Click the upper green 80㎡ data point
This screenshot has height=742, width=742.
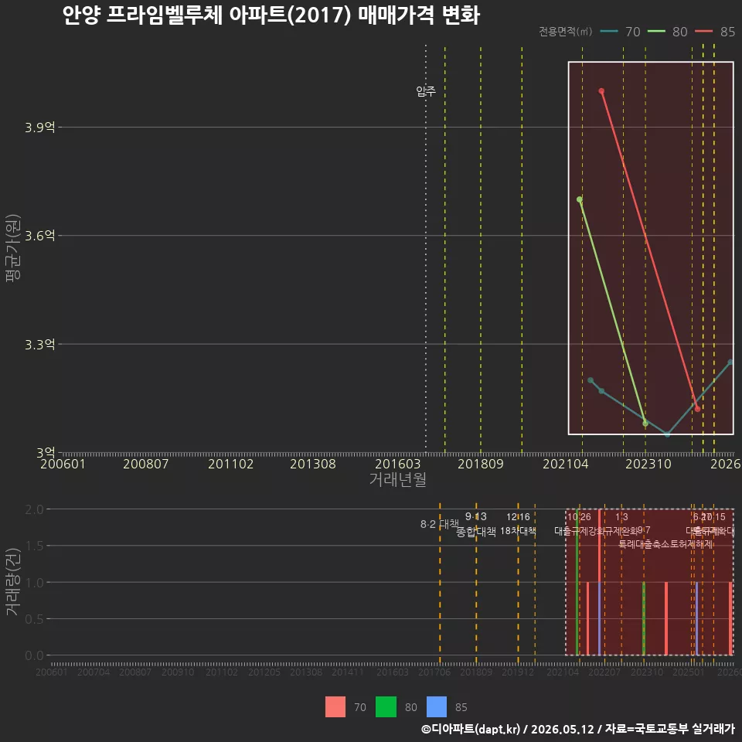(579, 199)
